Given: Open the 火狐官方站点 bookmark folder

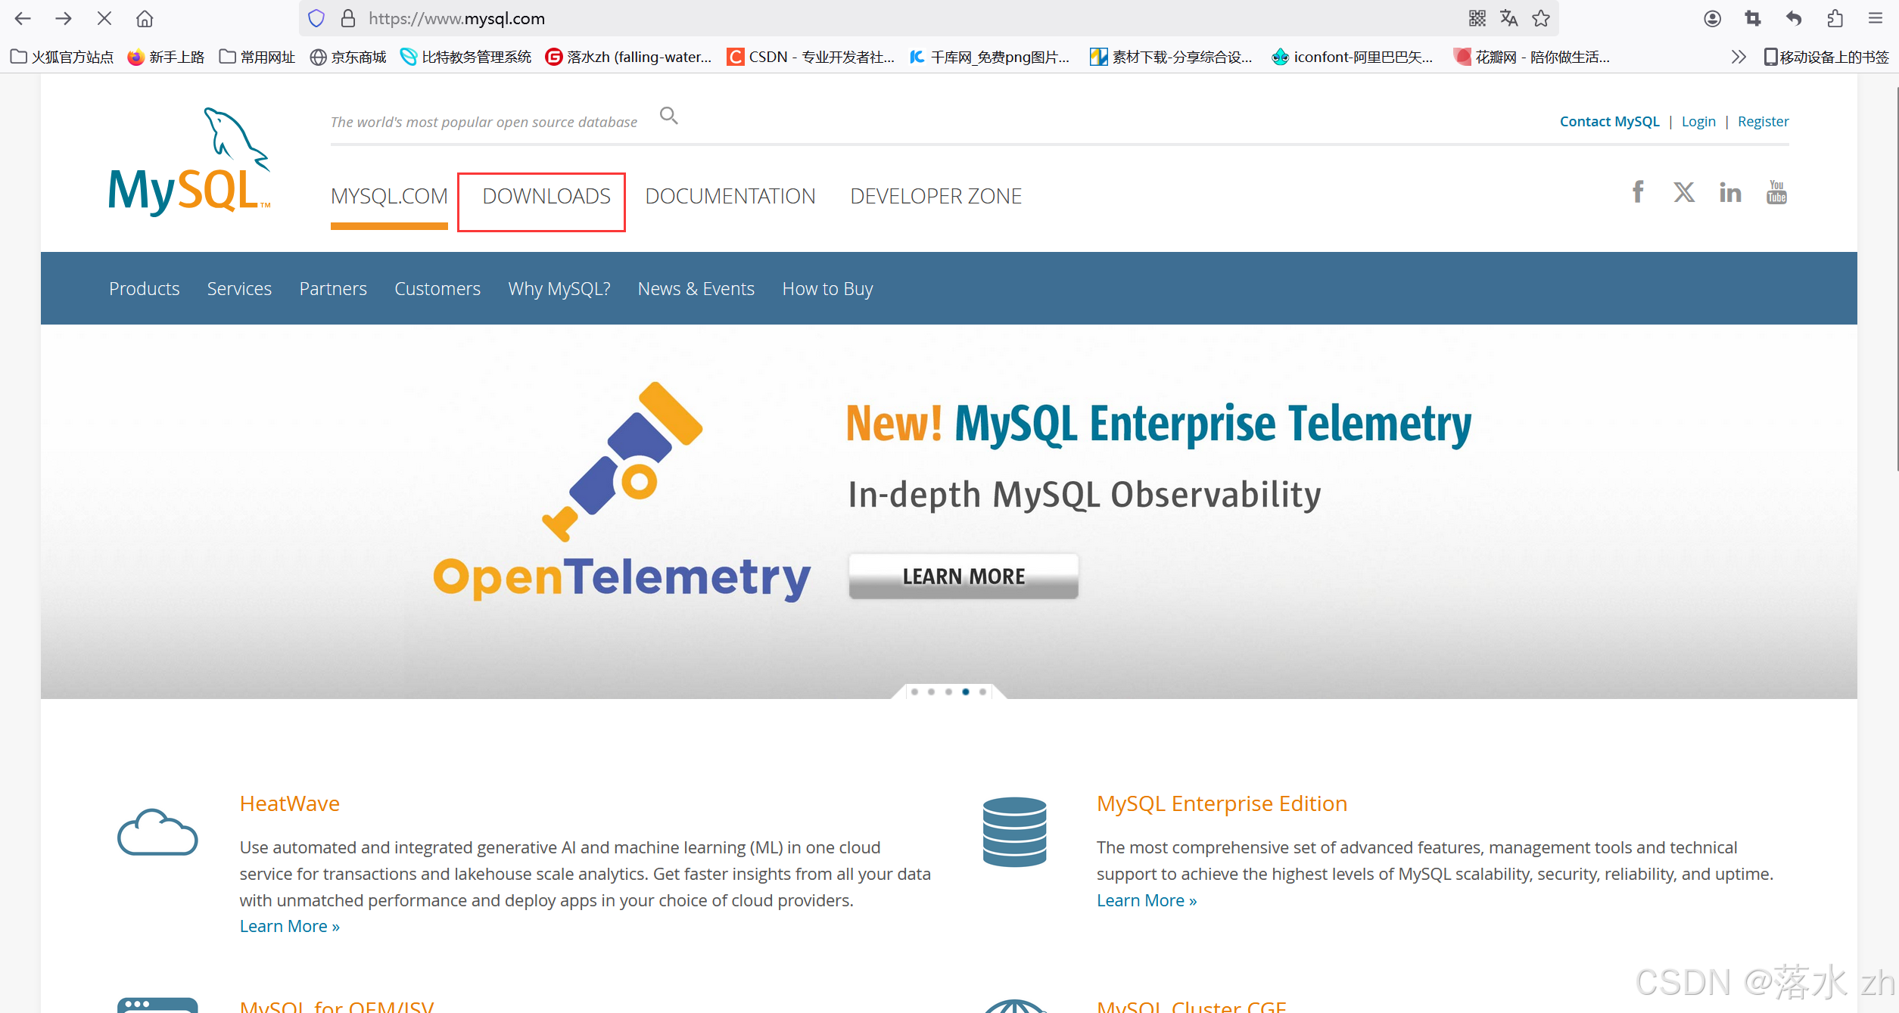Looking at the screenshot, I should point(62,57).
